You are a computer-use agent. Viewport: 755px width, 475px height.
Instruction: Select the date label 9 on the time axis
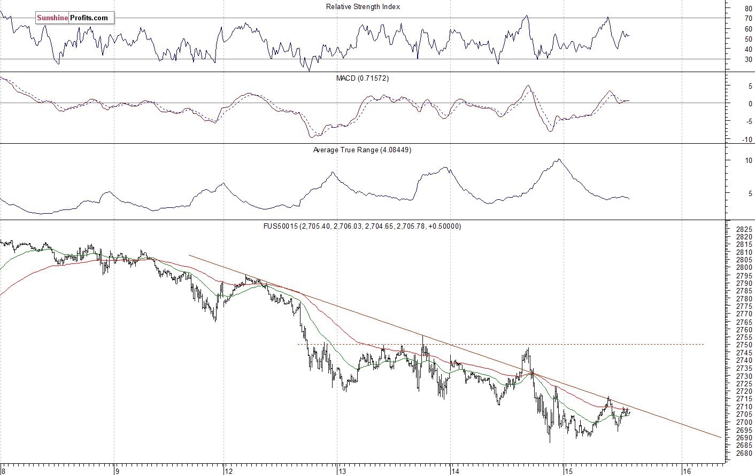click(x=117, y=471)
